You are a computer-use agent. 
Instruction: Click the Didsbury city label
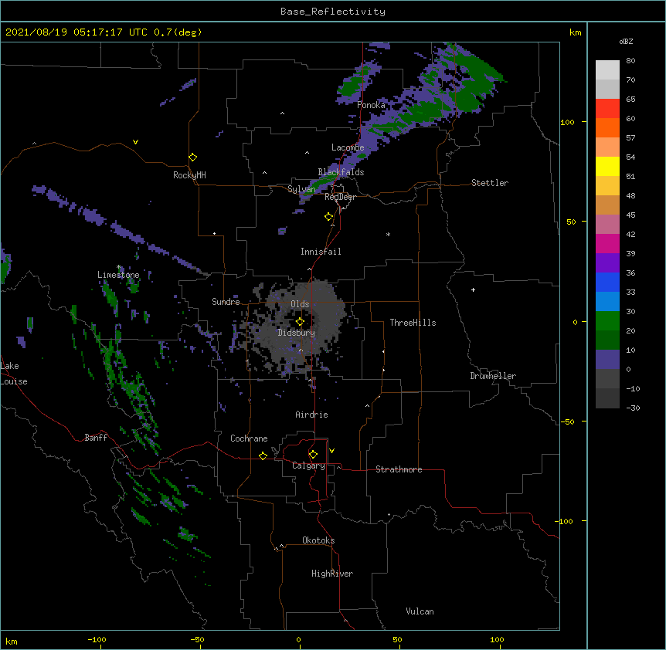297,333
